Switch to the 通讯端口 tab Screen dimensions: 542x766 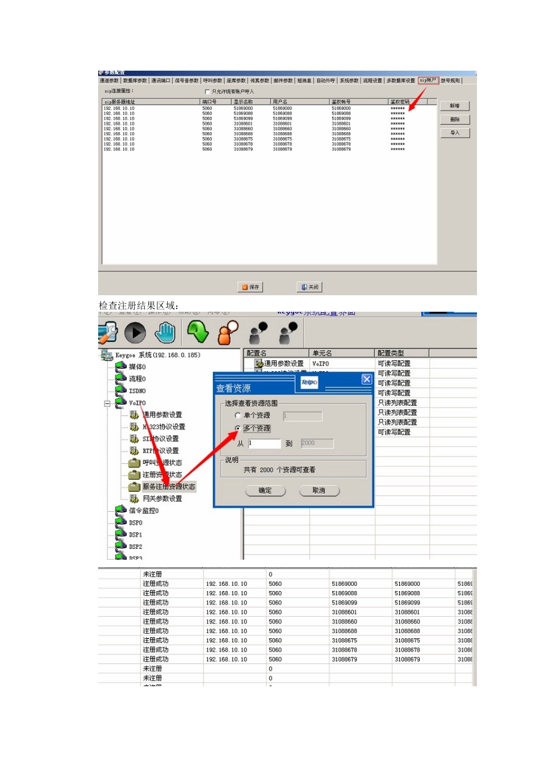click(161, 80)
